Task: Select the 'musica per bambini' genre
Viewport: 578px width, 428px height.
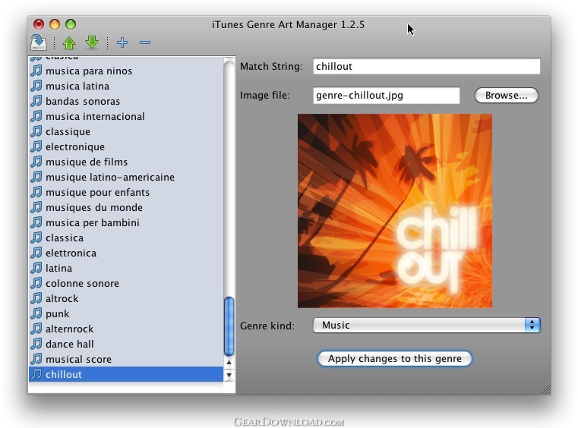Action: click(x=126, y=222)
